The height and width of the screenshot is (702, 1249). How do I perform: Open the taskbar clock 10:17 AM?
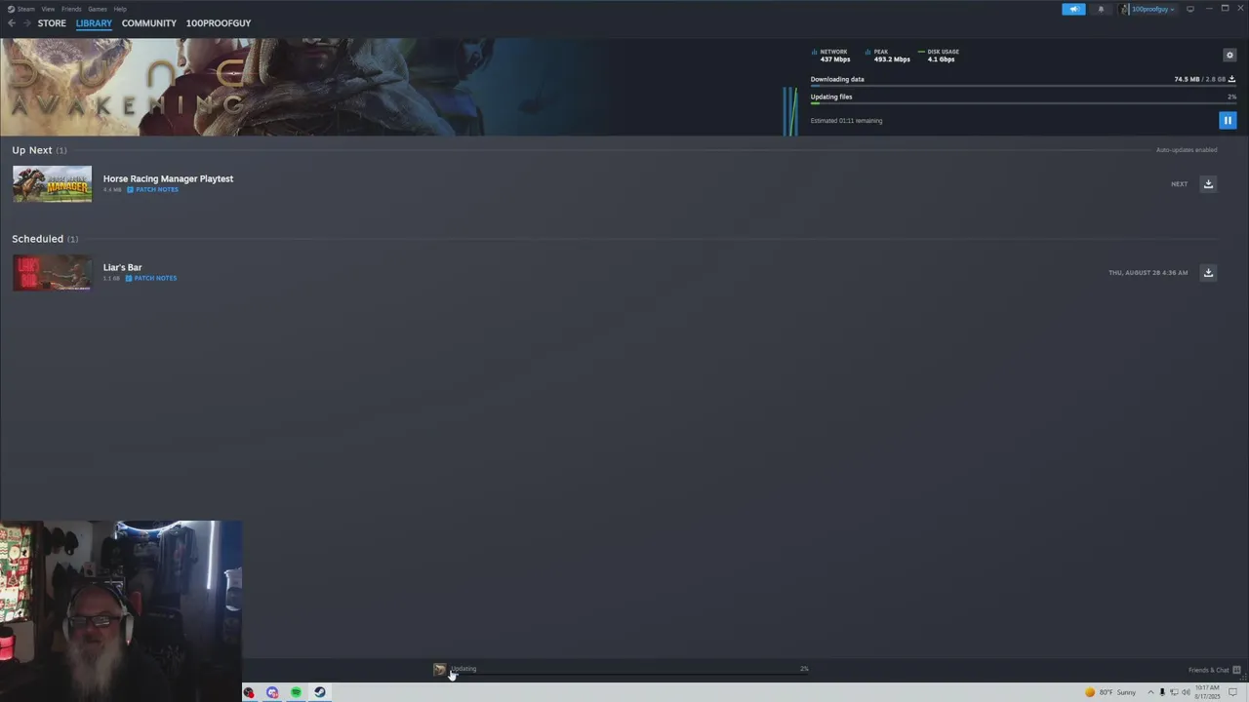[1208, 692]
